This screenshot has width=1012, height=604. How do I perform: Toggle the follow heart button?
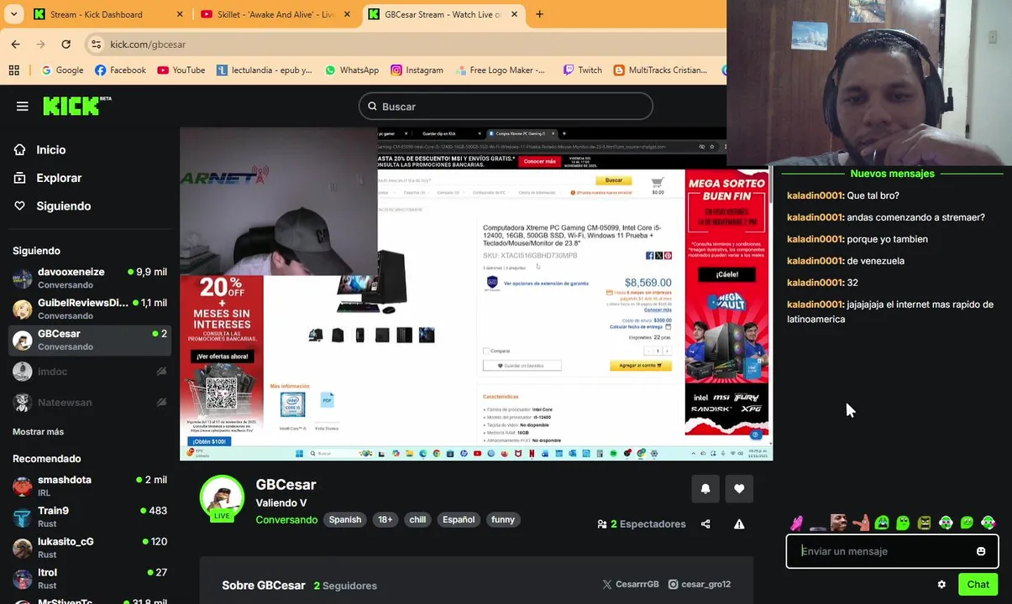click(x=739, y=489)
